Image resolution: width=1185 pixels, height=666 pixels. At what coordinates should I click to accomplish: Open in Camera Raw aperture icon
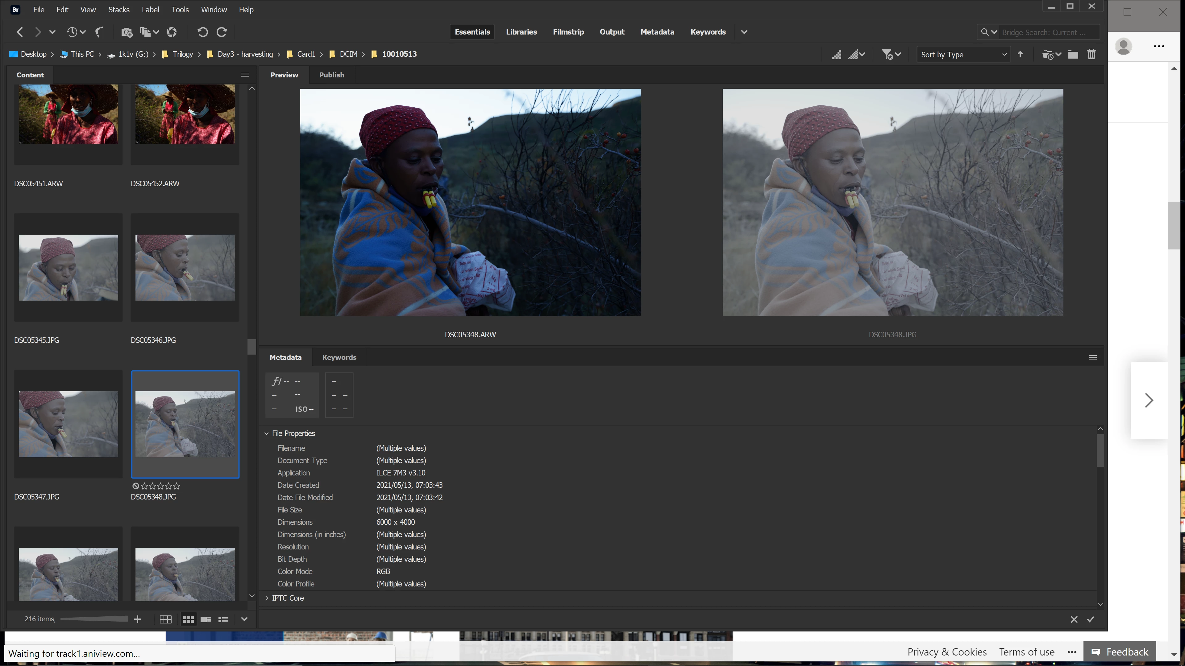pos(172,32)
